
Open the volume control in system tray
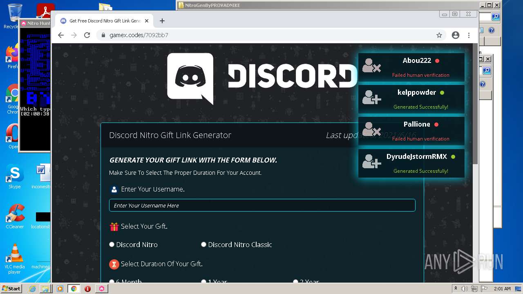(465, 289)
